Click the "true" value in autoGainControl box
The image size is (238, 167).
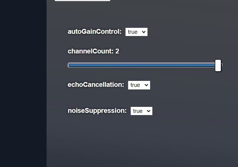[x=133, y=32]
